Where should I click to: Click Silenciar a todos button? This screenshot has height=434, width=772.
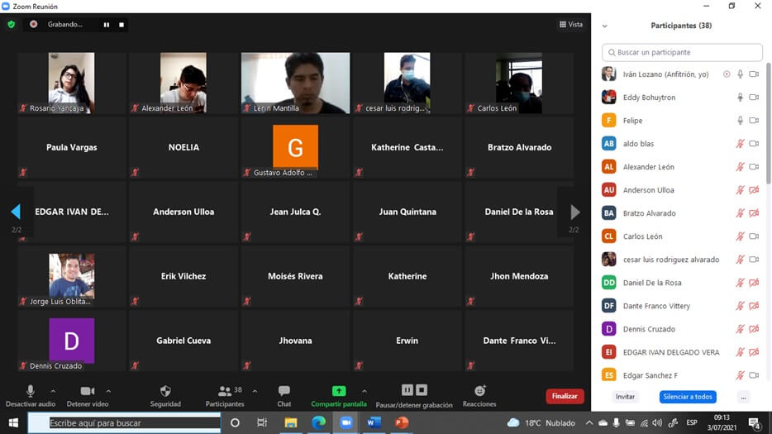pyautogui.click(x=688, y=397)
